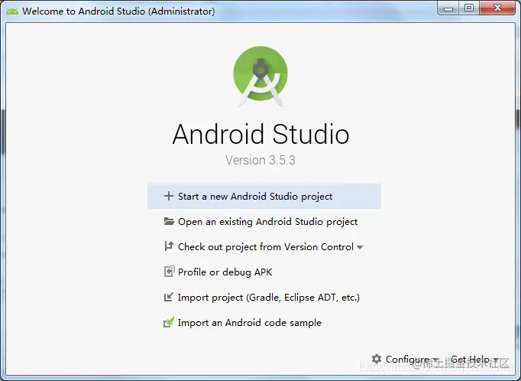This screenshot has height=381, width=521.
Task: Open the Get Help dropdown menu
Action: [x=475, y=360]
